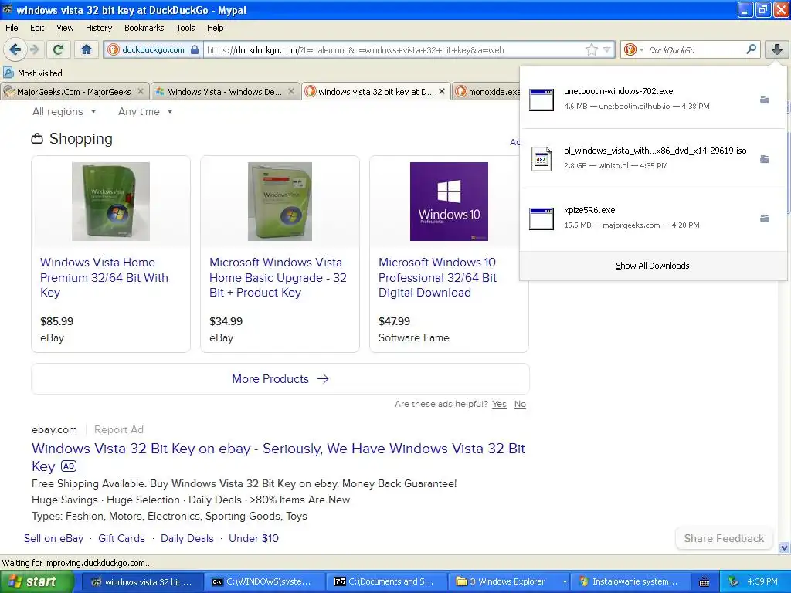The height and width of the screenshot is (593, 791).
Task: Toggle the downloads arrow toolbar button
Action: click(777, 49)
